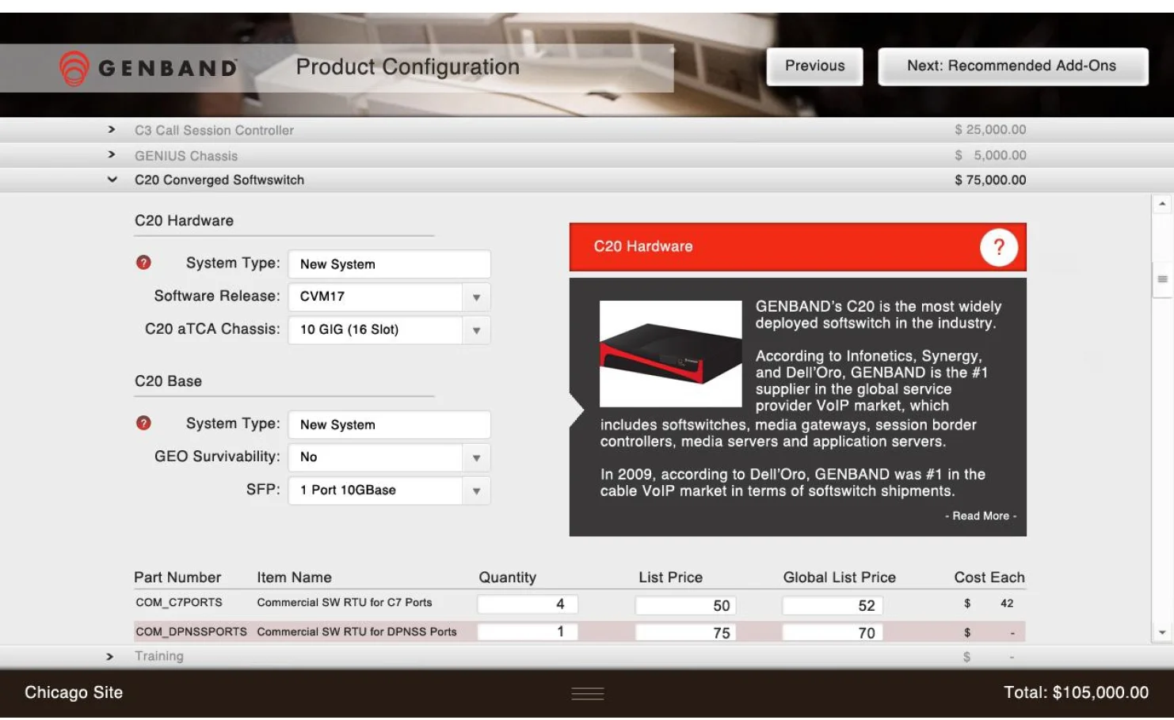
Task: Edit global list price for COM_C7PORTS
Action: click(833, 605)
